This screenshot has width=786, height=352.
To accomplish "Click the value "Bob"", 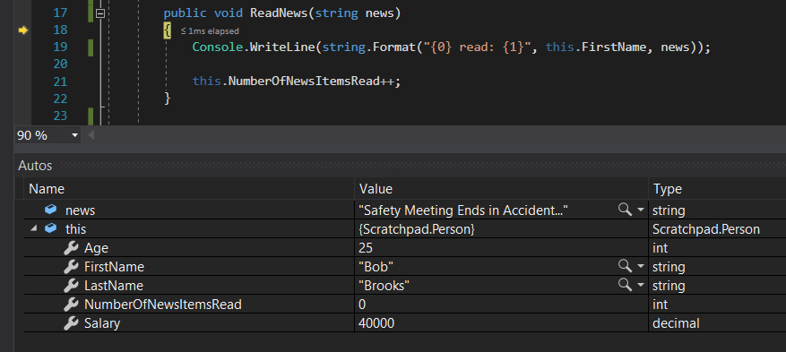I will (x=376, y=267).
